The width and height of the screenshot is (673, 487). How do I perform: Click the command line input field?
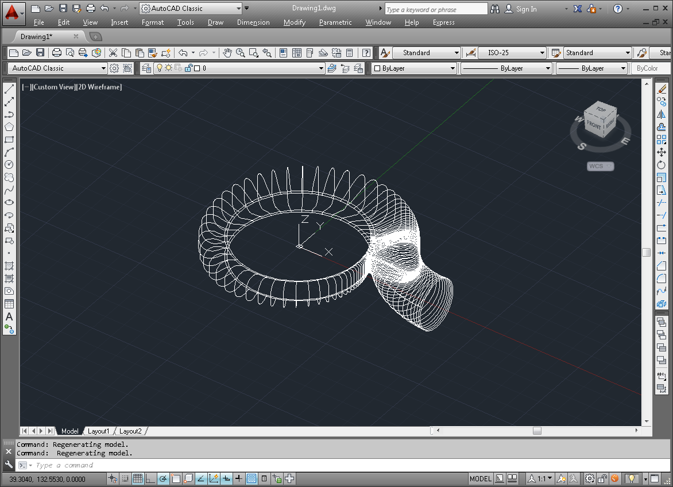(343, 465)
